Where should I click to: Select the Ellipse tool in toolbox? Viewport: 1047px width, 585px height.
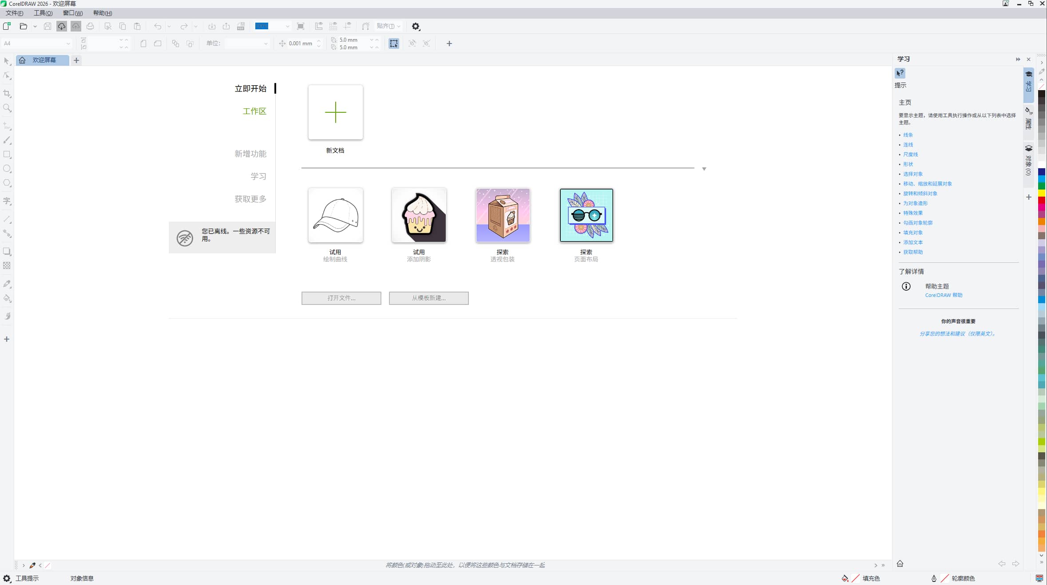7,169
